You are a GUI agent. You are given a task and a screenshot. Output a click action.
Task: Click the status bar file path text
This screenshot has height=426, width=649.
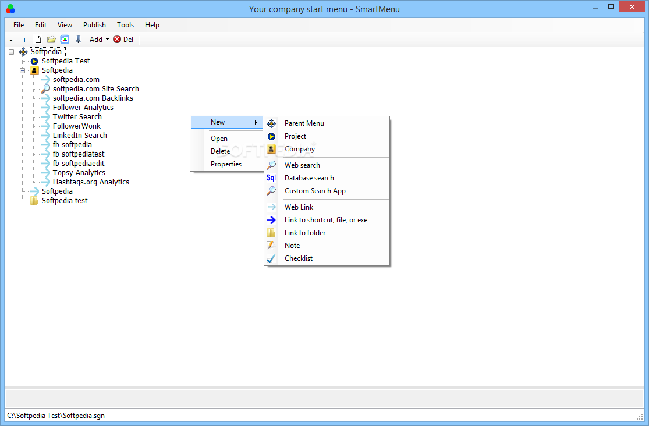coord(56,416)
